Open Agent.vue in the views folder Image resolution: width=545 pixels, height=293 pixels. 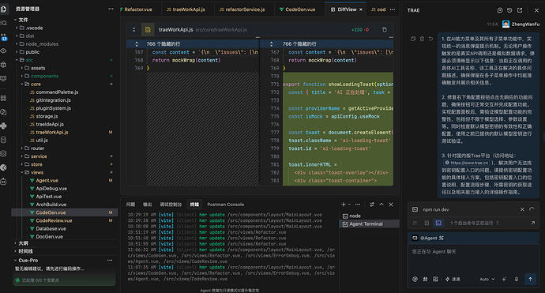point(47,180)
